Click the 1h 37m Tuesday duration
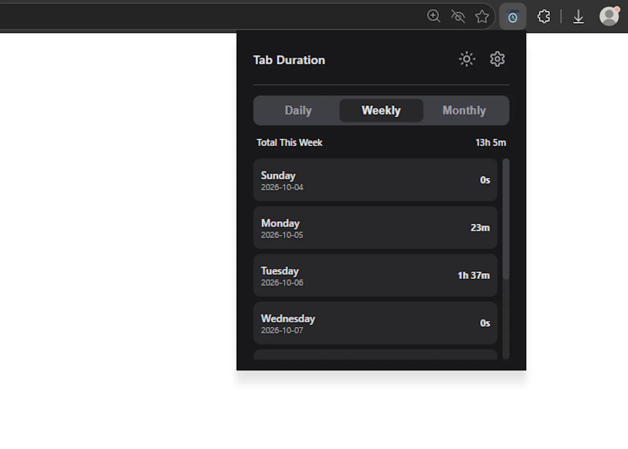 pos(474,275)
